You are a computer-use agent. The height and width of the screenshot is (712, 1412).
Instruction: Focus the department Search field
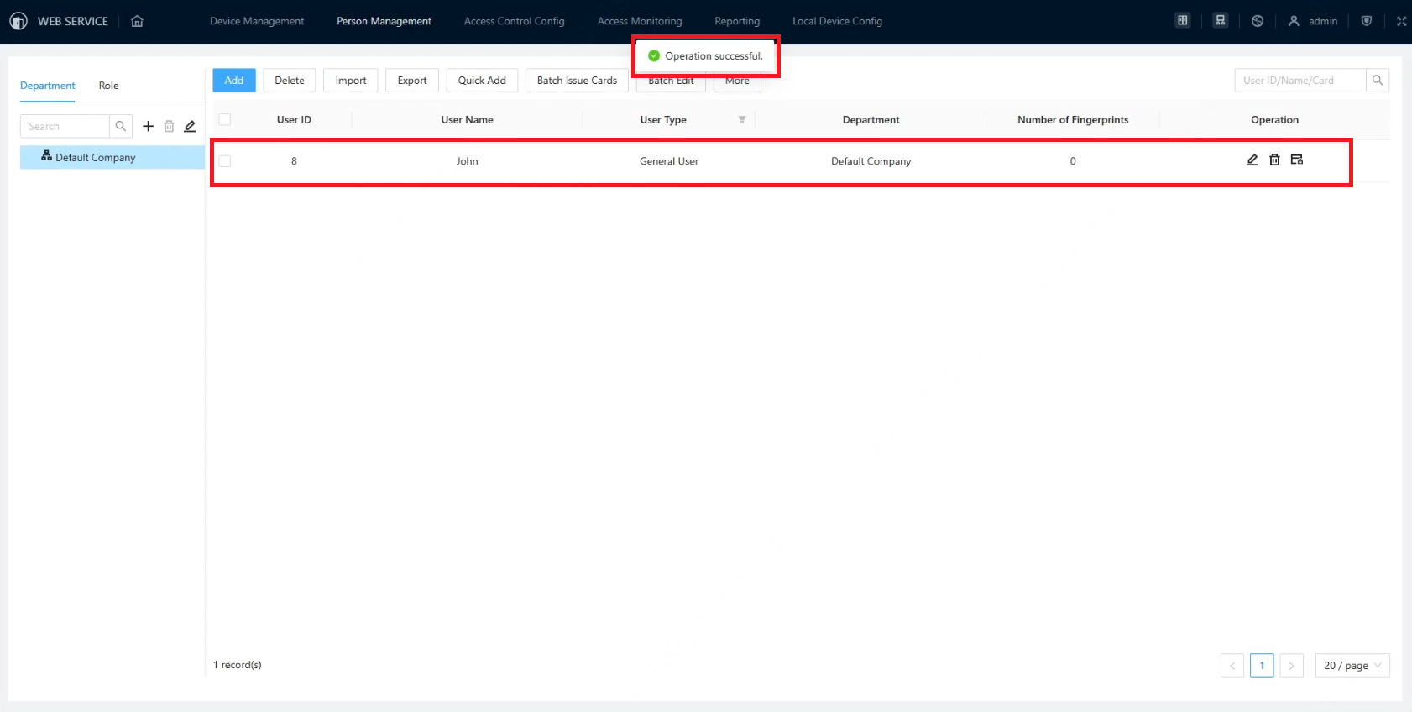(65, 126)
